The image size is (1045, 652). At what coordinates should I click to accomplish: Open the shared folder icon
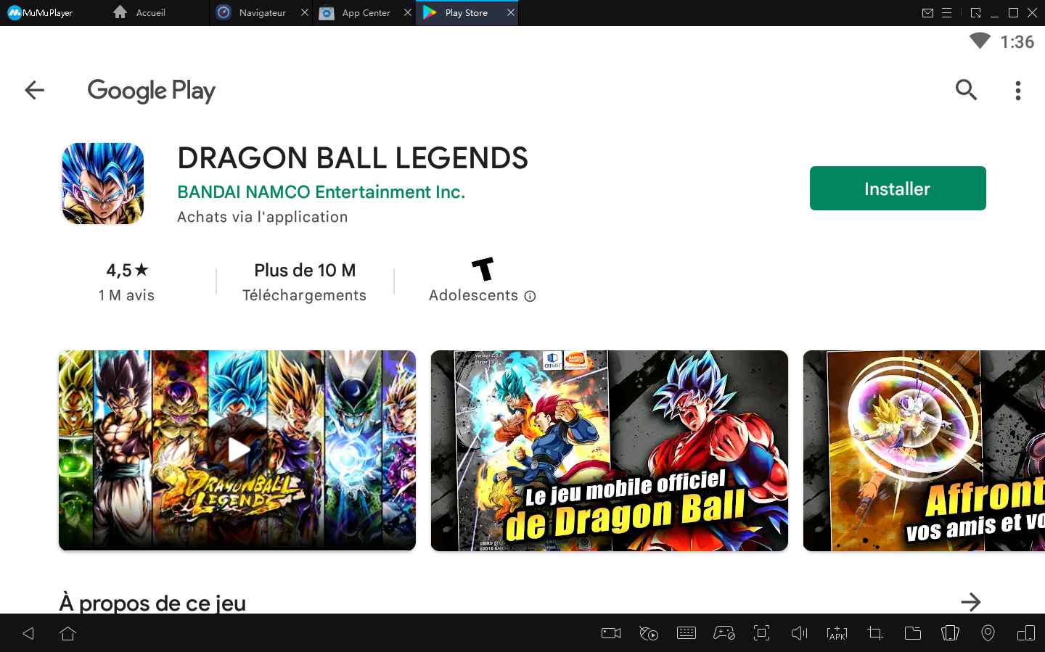coord(912,632)
